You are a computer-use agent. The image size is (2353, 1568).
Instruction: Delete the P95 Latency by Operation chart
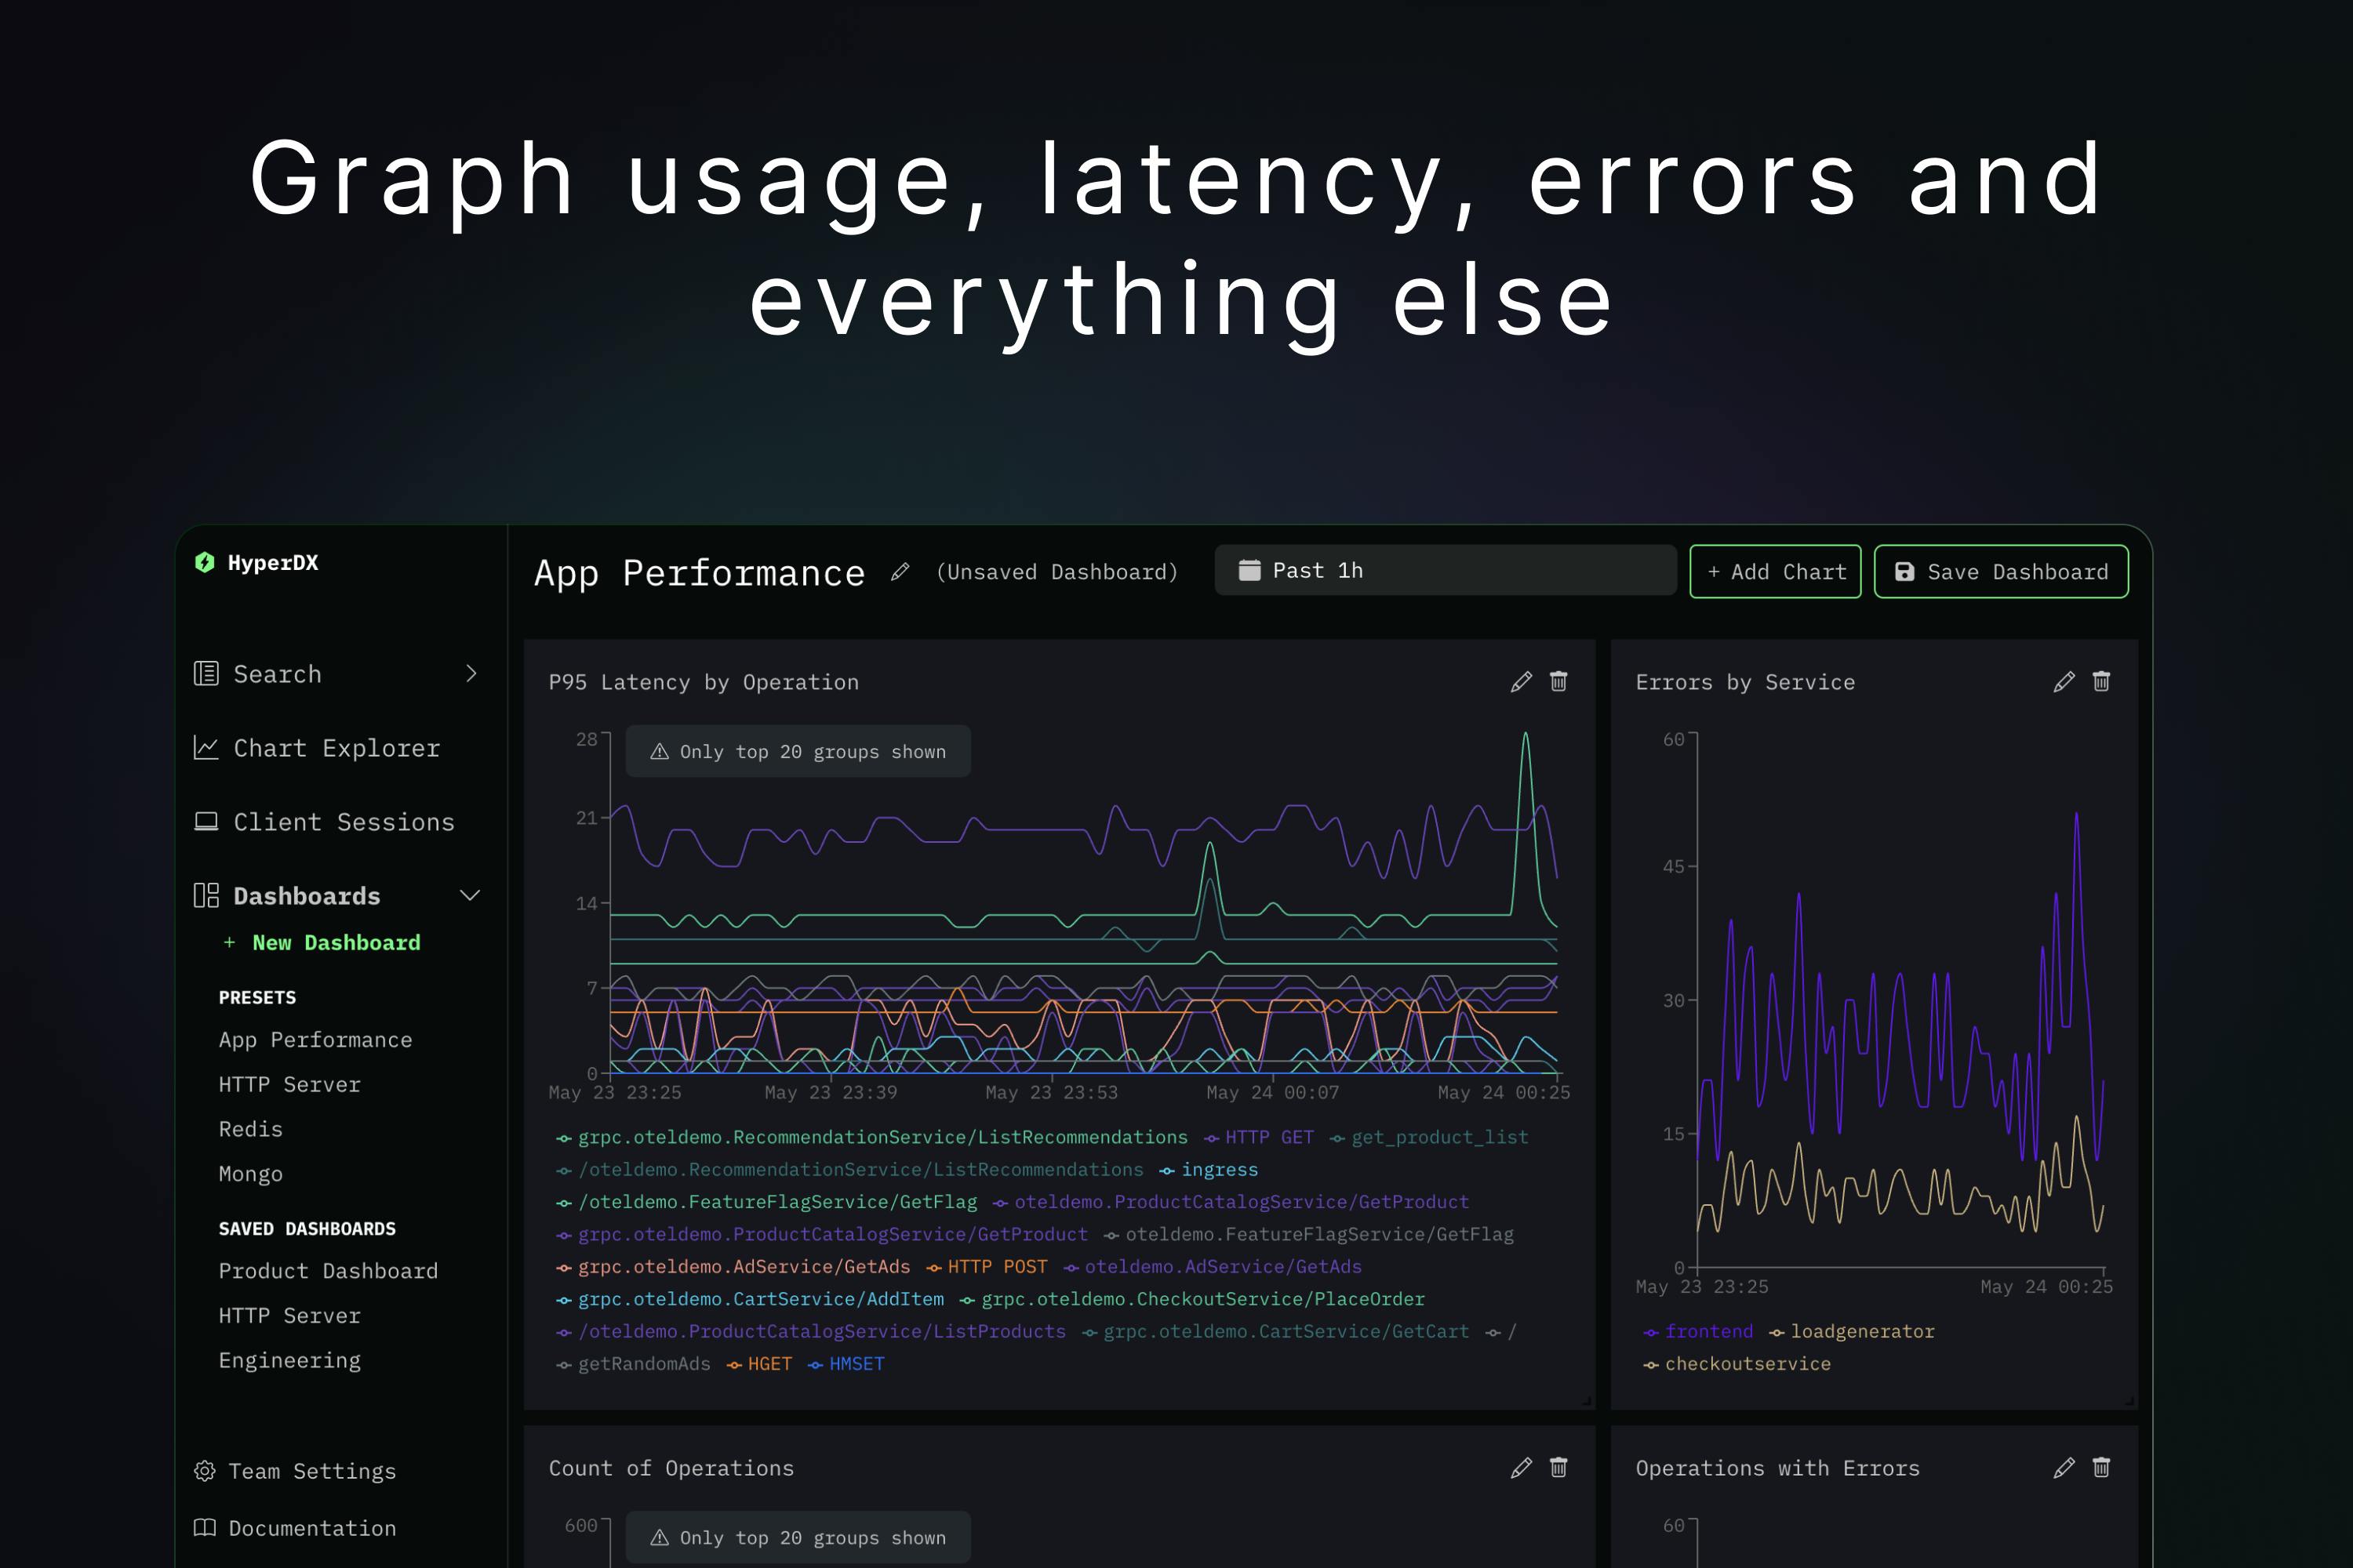(x=1558, y=682)
